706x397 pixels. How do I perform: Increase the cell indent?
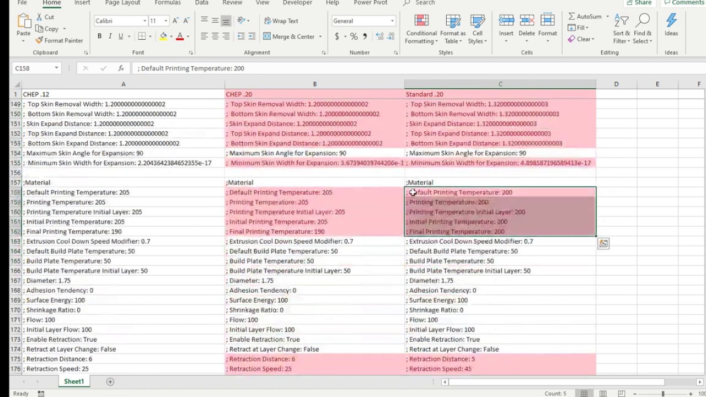pyautogui.click(x=253, y=36)
